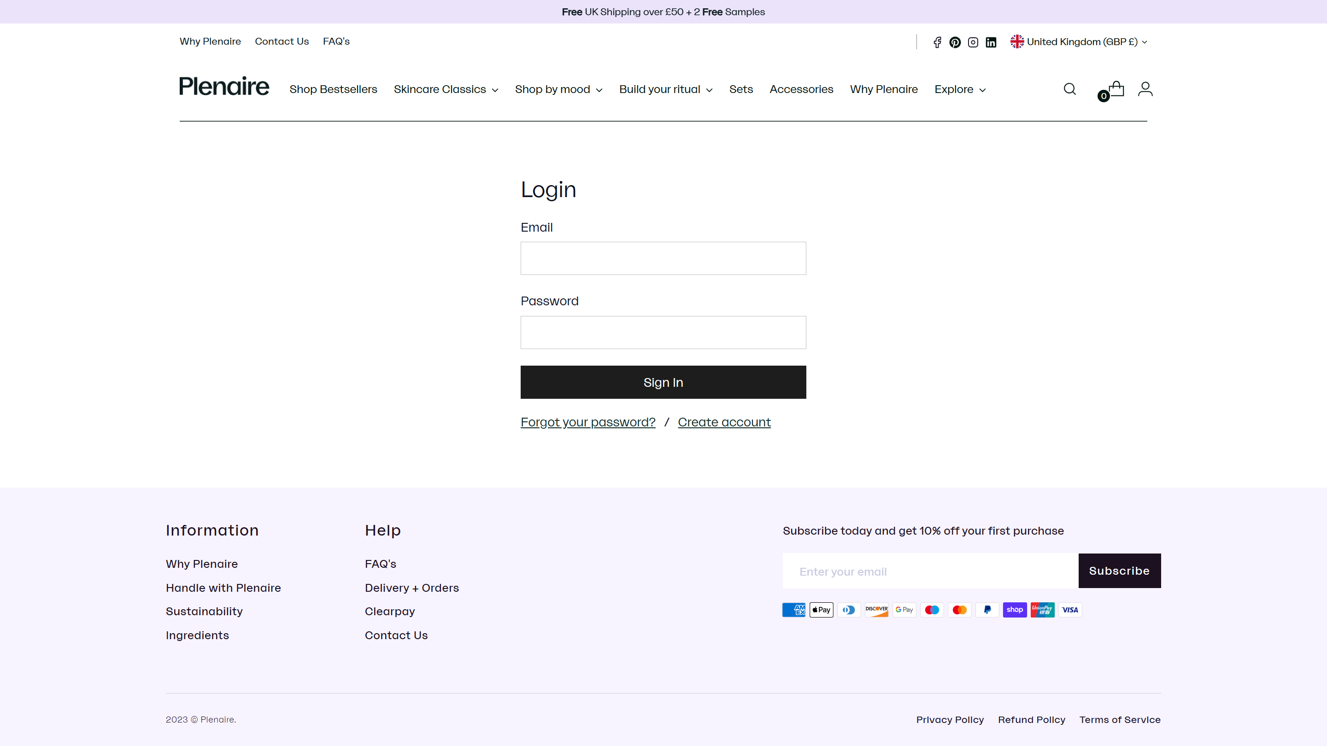Open Handle with Plenaire footer link
This screenshot has width=1327, height=746.
click(223, 588)
